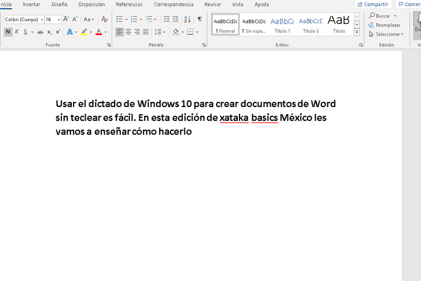Click the bullet list icon
This screenshot has width=421, height=281.
(x=119, y=19)
